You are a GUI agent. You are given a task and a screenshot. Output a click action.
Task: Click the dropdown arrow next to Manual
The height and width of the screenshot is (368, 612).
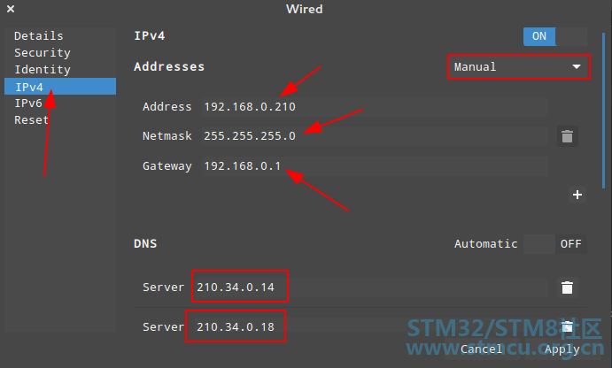coord(577,67)
